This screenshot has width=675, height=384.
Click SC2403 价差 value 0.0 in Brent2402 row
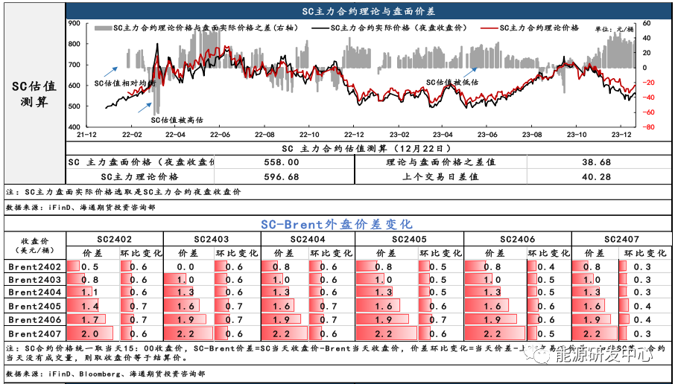(186, 267)
